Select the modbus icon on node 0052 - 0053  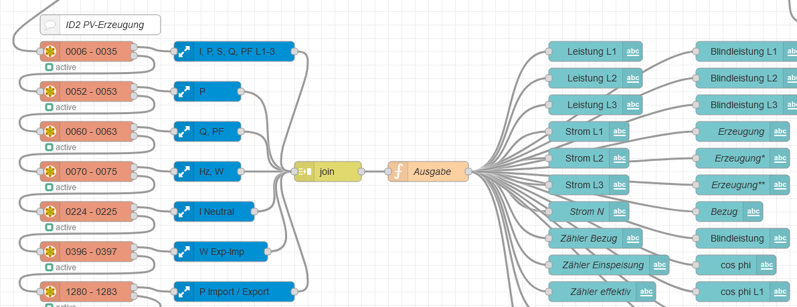point(50,91)
